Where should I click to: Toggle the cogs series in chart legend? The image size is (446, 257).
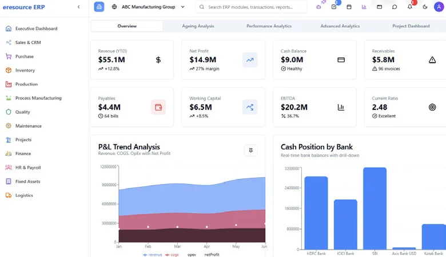coord(172,254)
